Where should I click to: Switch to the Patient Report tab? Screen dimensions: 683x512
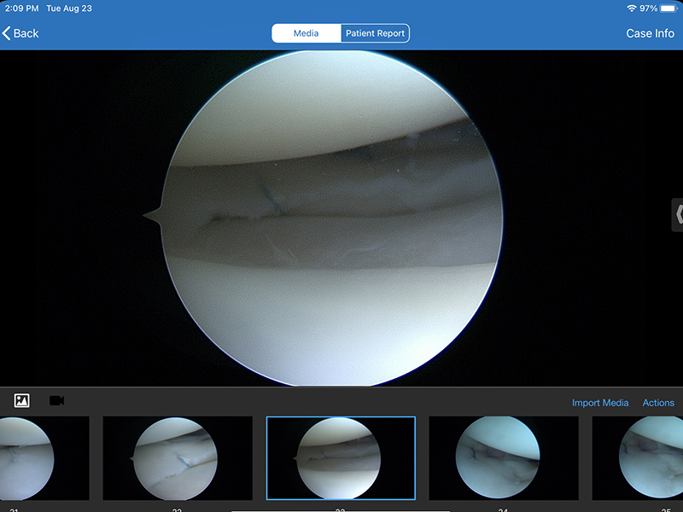pos(375,33)
